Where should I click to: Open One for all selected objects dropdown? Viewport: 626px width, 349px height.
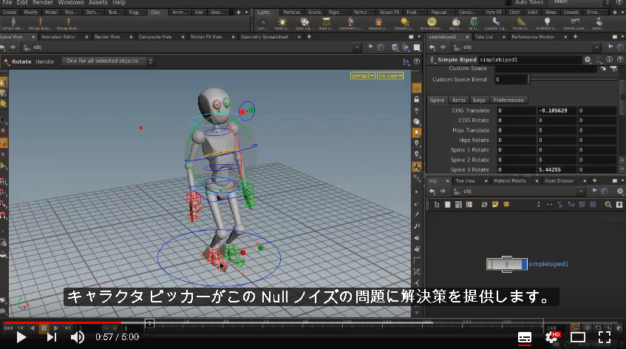(107, 61)
